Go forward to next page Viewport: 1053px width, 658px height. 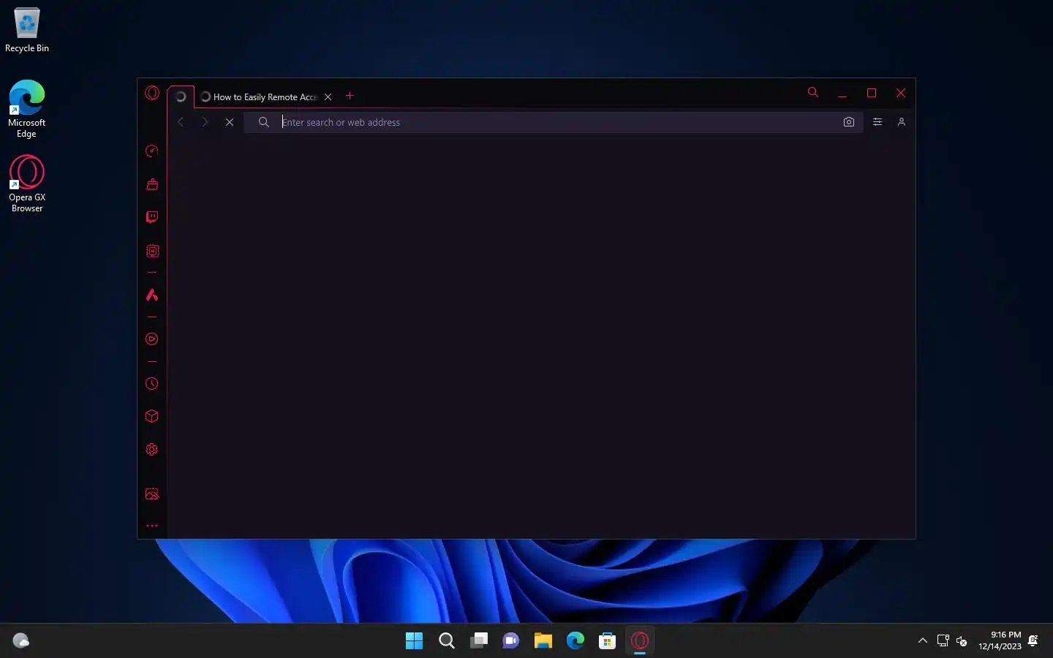coord(205,122)
